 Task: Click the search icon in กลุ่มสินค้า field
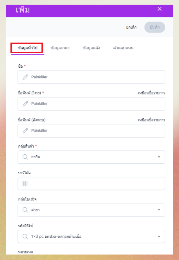click(25, 157)
